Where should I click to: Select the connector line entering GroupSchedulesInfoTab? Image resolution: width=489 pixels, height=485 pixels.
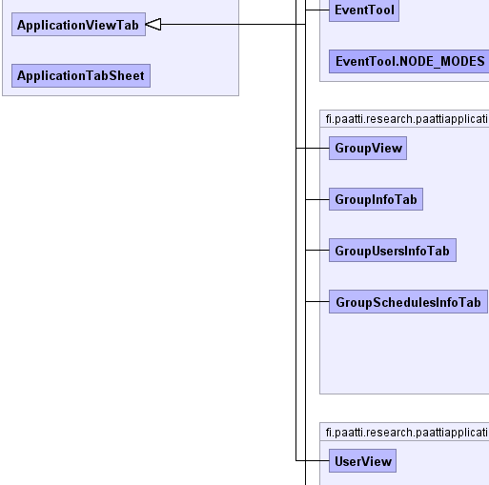[317, 301]
